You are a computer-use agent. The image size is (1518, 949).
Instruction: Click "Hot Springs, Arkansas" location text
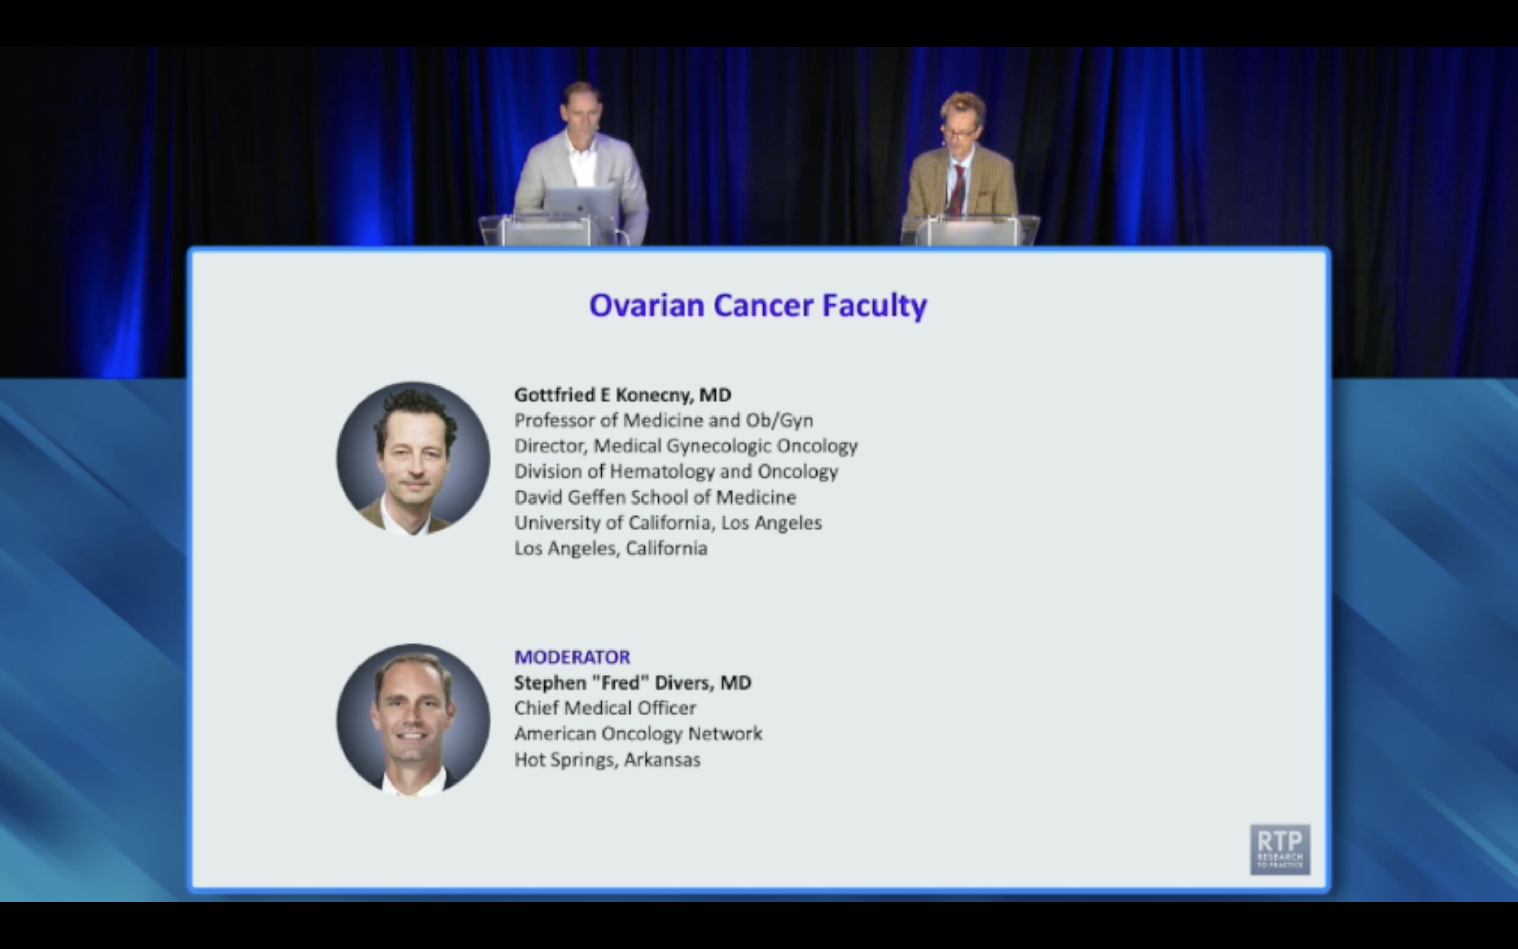tap(607, 759)
